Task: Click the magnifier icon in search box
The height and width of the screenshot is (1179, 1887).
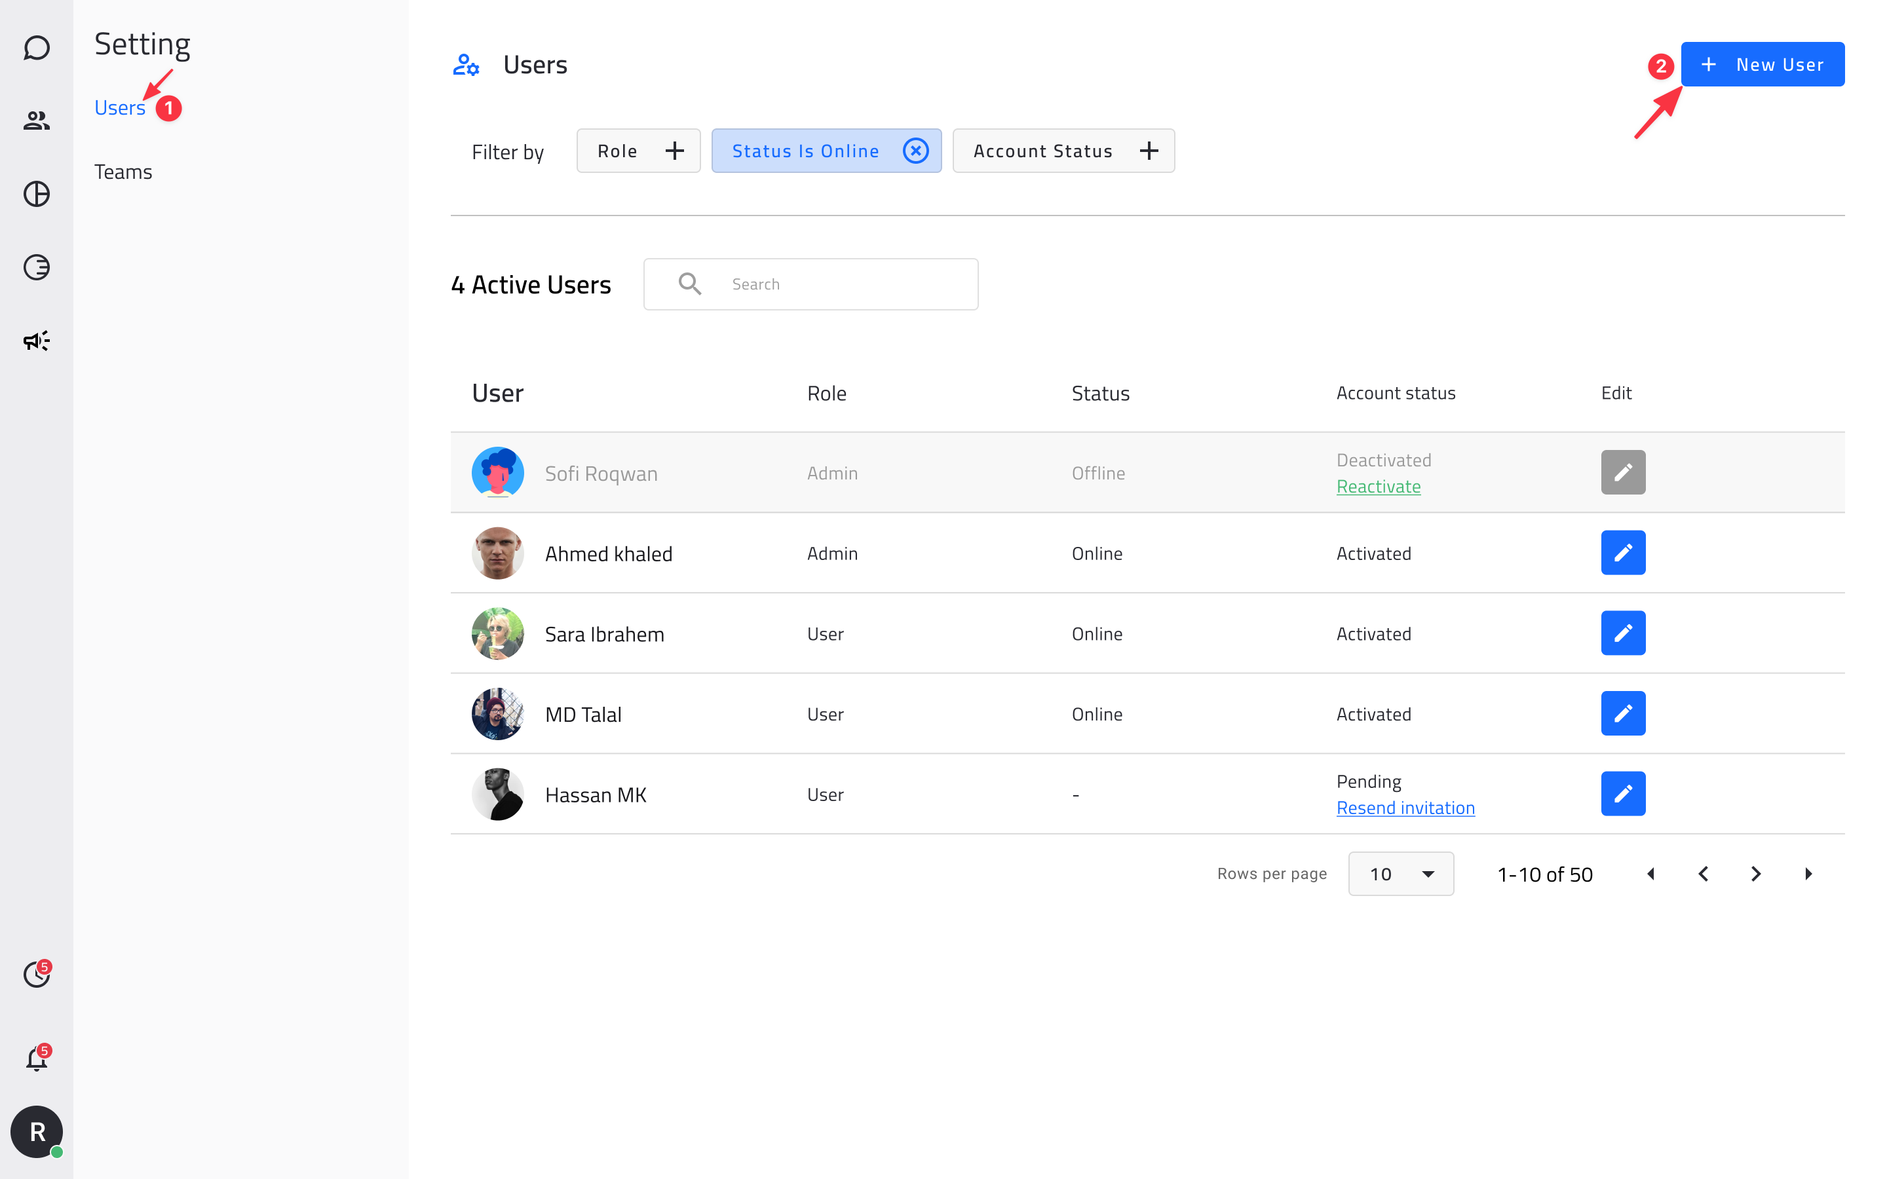Action: (x=690, y=284)
